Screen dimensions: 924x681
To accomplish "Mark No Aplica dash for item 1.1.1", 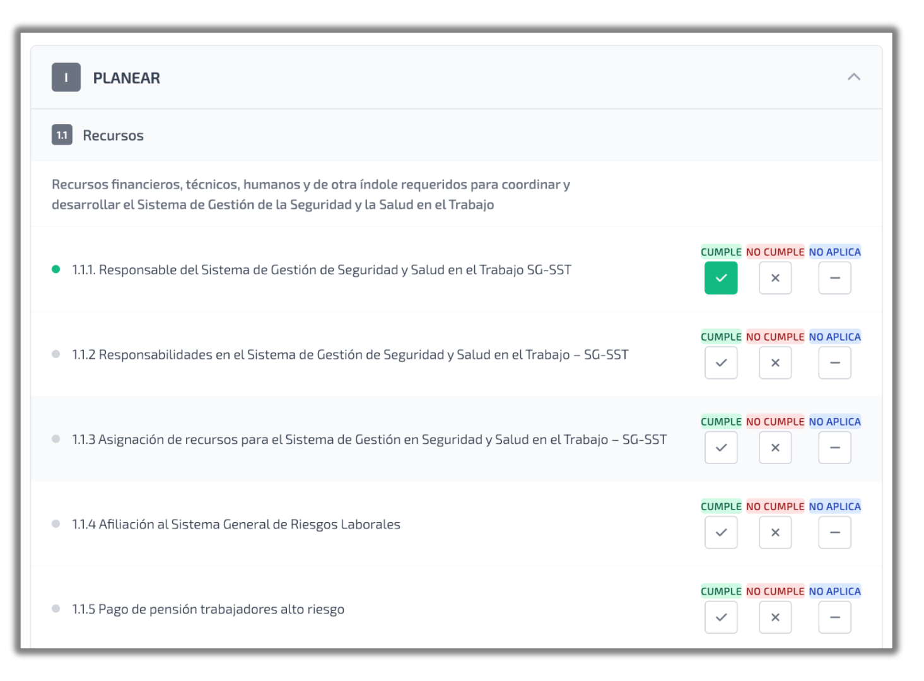I will (x=834, y=278).
